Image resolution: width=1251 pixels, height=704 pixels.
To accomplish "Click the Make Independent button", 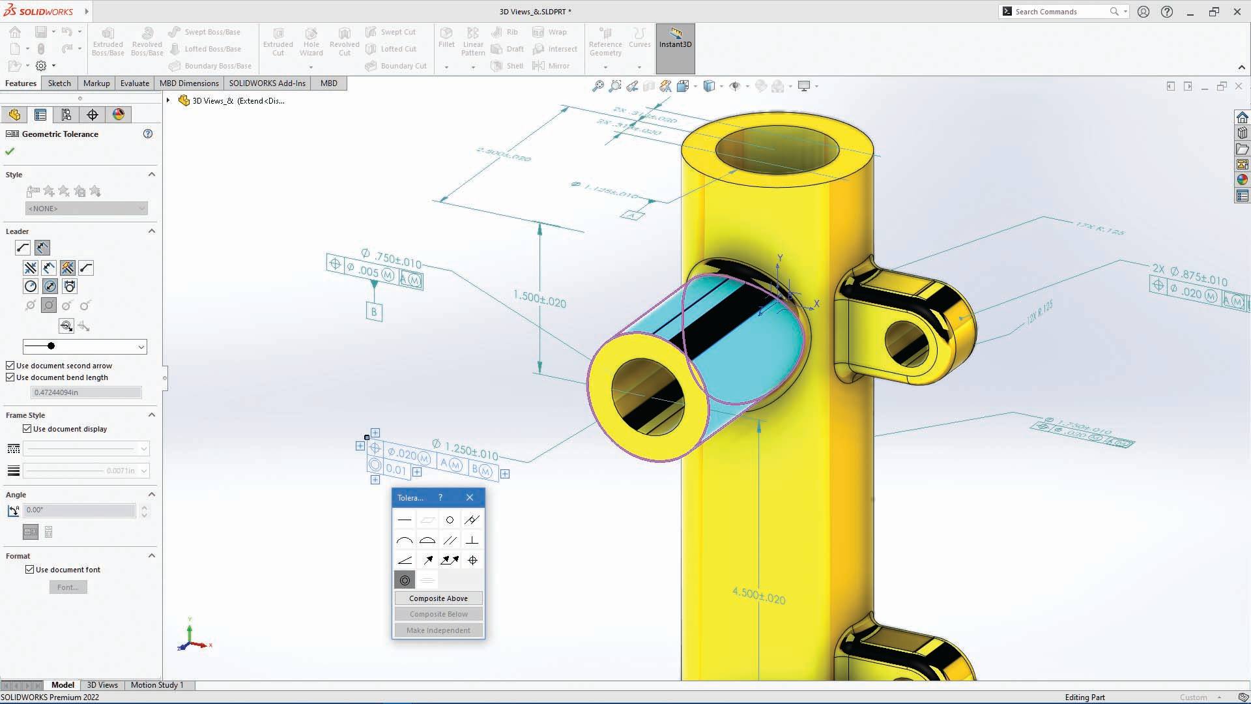I will (x=439, y=629).
